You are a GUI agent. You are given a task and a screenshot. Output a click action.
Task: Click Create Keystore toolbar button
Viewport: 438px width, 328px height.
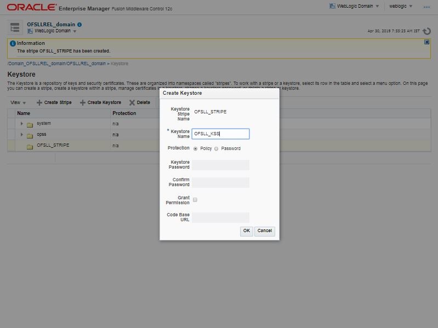tap(100, 102)
